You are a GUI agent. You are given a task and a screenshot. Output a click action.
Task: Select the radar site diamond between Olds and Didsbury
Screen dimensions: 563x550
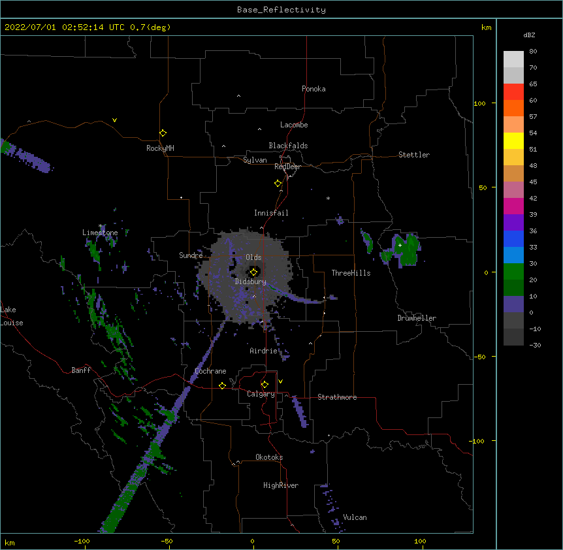(253, 272)
